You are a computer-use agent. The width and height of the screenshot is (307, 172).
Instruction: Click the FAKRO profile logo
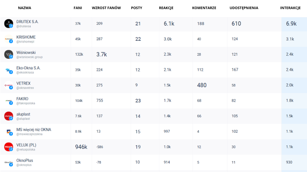pyautogui.click(x=8, y=101)
